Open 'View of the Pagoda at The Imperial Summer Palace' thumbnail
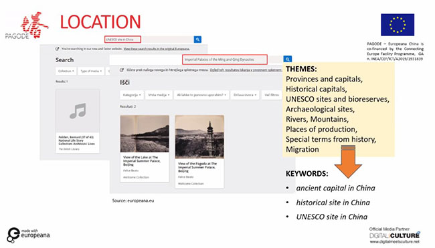 [x=199, y=137]
